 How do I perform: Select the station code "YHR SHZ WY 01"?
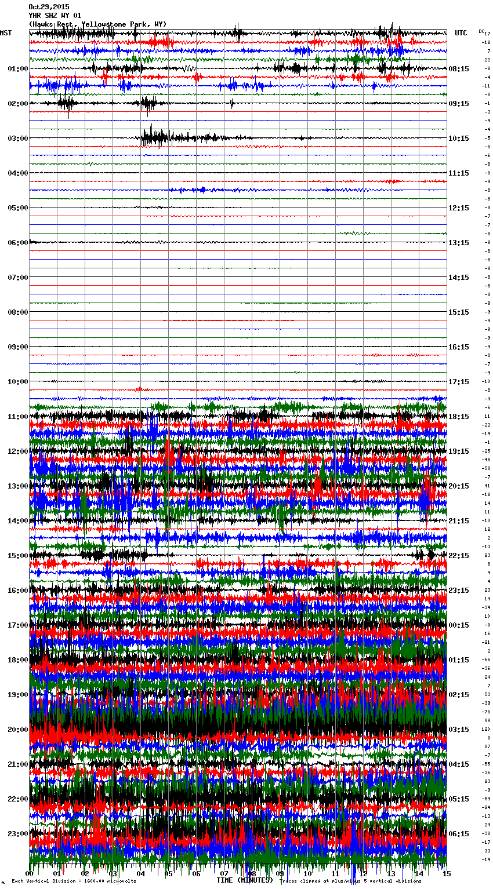pos(55,16)
